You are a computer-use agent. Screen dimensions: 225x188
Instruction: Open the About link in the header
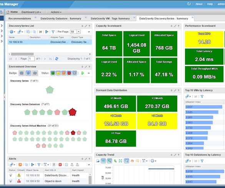199,4
